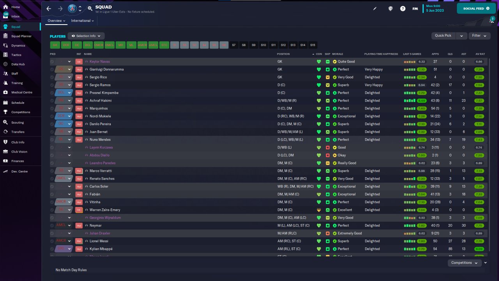Open the help question mark icon
The image size is (499, 281).
tap(403, 9)
